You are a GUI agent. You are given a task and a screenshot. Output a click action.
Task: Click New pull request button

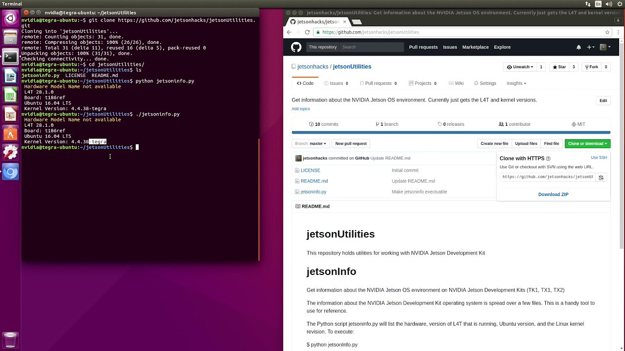point(351,144)
